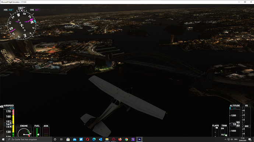Open the purple Twitch taskbar icon
This screenshot has height=142, width=254.
(x=133, y=139)
